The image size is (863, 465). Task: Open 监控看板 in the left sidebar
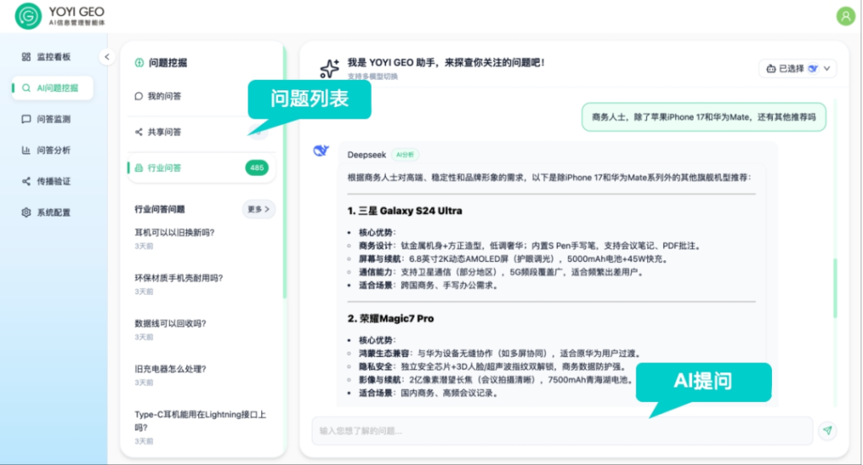tap(52, 56)
